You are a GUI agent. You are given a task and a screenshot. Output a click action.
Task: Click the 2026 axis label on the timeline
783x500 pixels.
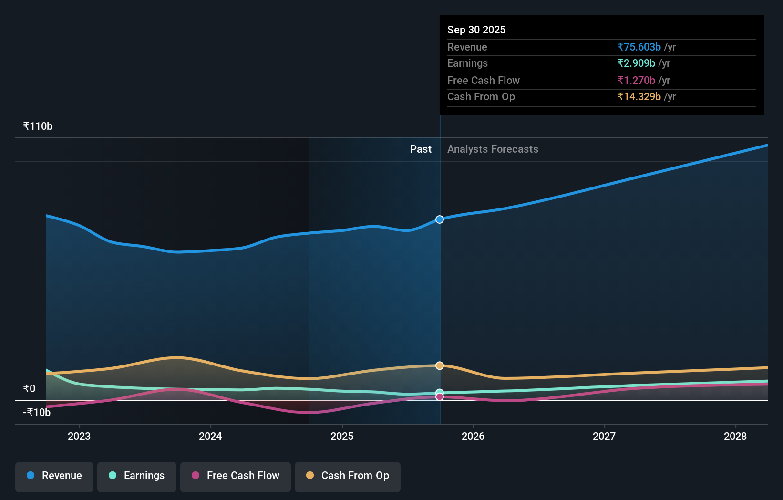474,436
